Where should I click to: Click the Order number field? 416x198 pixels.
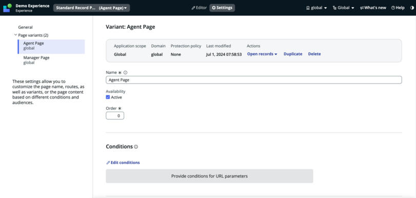pos(115,116)
